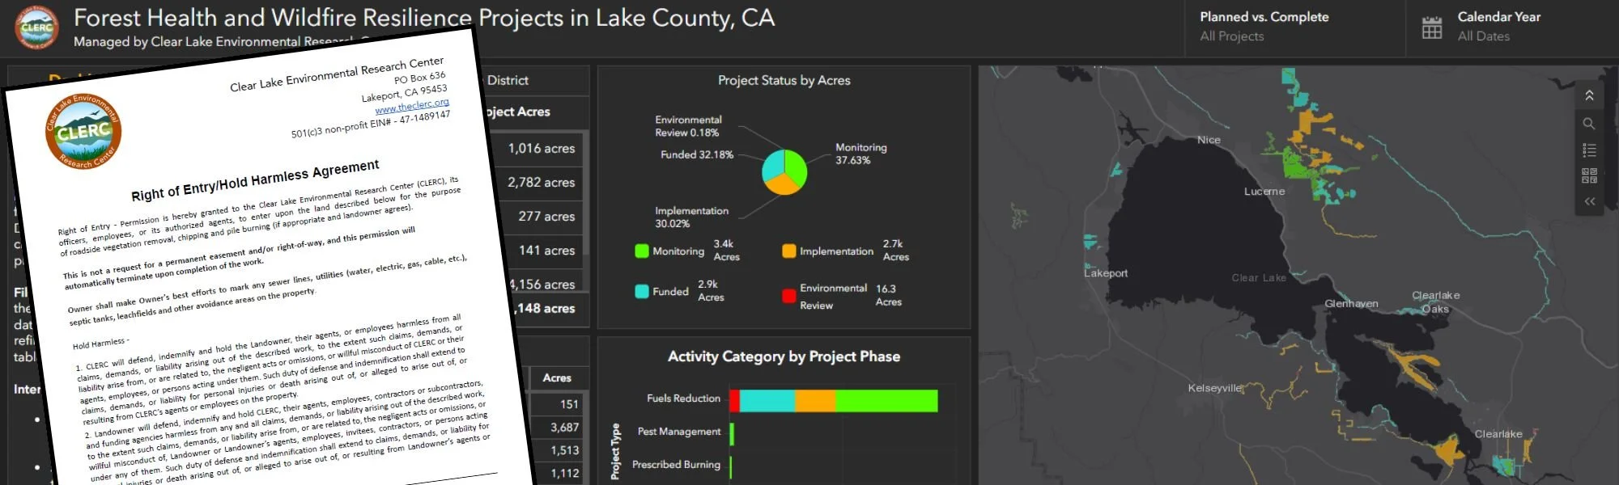Click the orange Implementation pie slice
Image resolution: width=1619 pixels, height=485 pixels.
coord(781,186)
